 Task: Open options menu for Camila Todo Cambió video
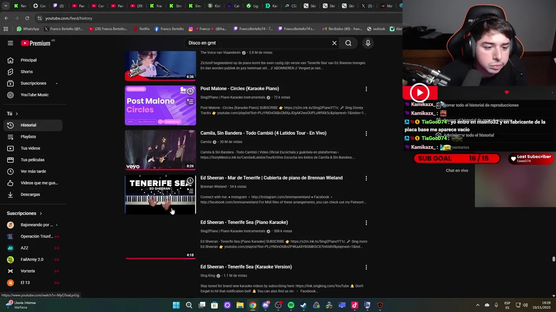[x=366, y=133]
